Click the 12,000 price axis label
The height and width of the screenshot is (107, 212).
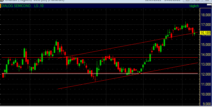206,74
